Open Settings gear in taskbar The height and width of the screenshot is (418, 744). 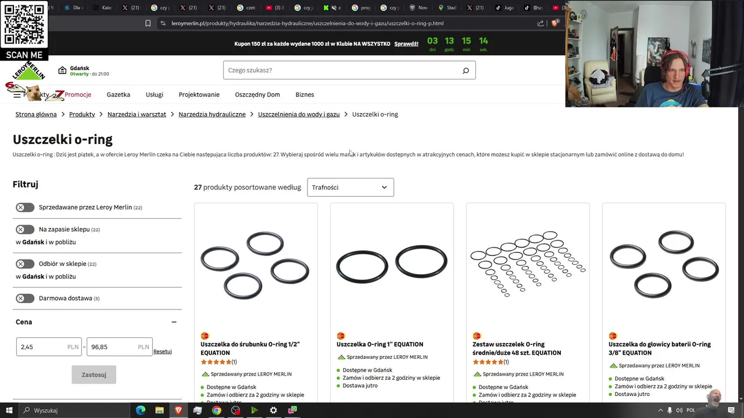[x=273, y=410]
